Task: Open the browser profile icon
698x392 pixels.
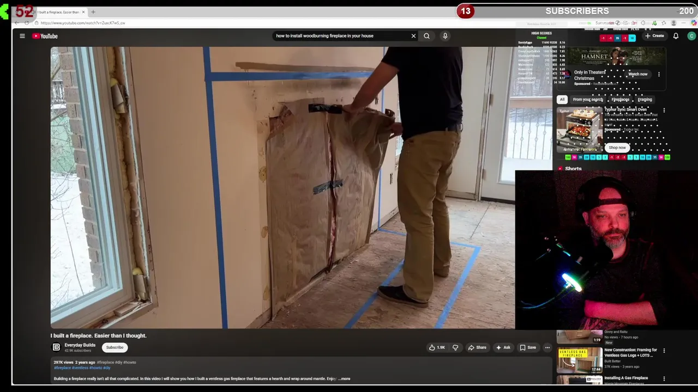Action: (x=673, y=23)
